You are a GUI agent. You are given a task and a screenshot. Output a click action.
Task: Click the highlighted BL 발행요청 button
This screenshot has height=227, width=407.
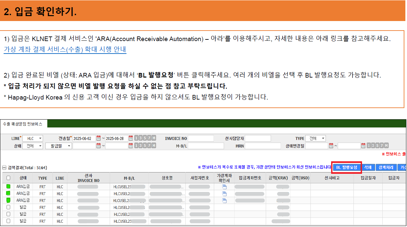(x=347, y=167)
